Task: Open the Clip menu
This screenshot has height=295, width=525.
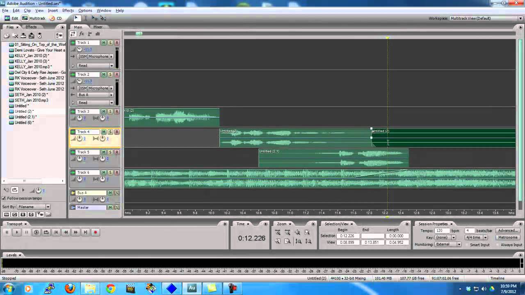Action: point(27,11)
